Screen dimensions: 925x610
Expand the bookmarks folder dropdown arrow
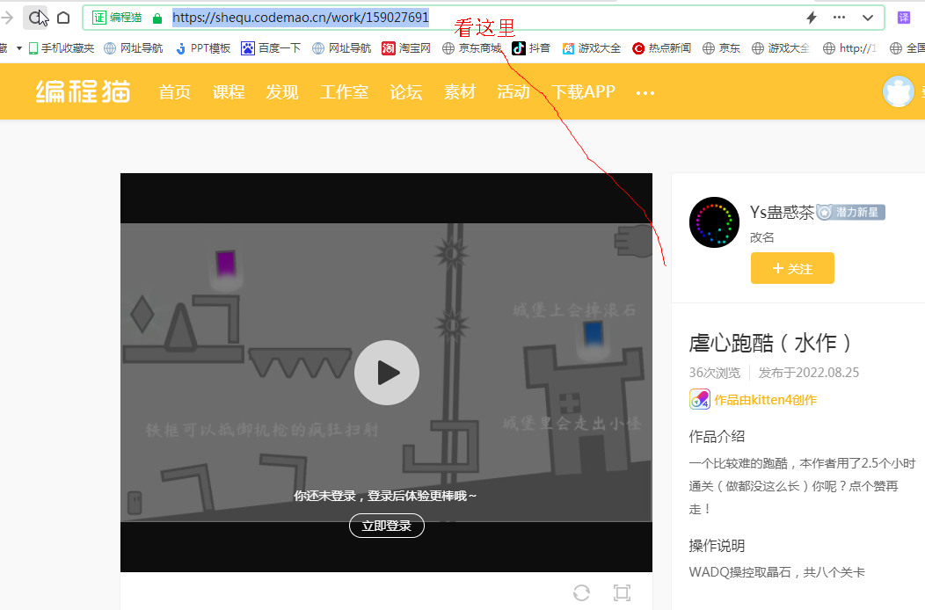pos(18,48)
